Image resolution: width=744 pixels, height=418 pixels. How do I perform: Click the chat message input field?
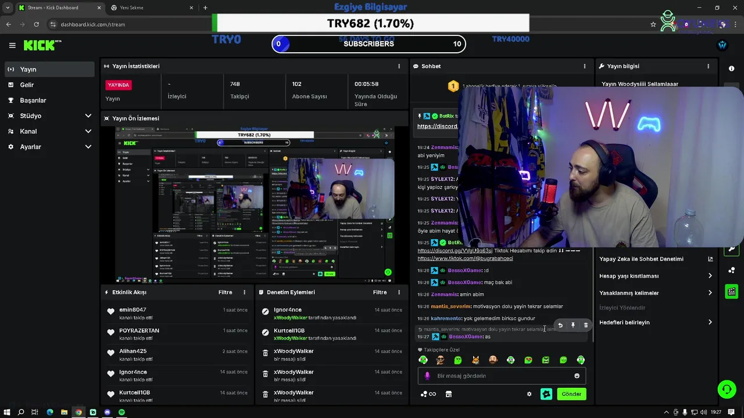click(x=501, y=376)
